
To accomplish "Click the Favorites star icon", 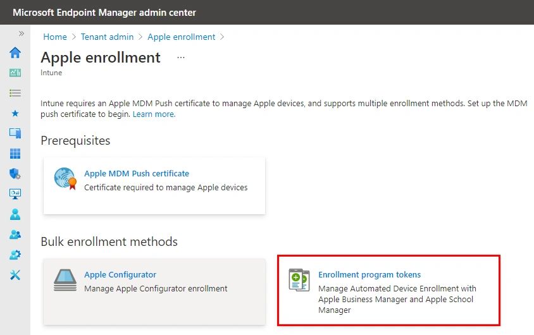I will point(15,113).
